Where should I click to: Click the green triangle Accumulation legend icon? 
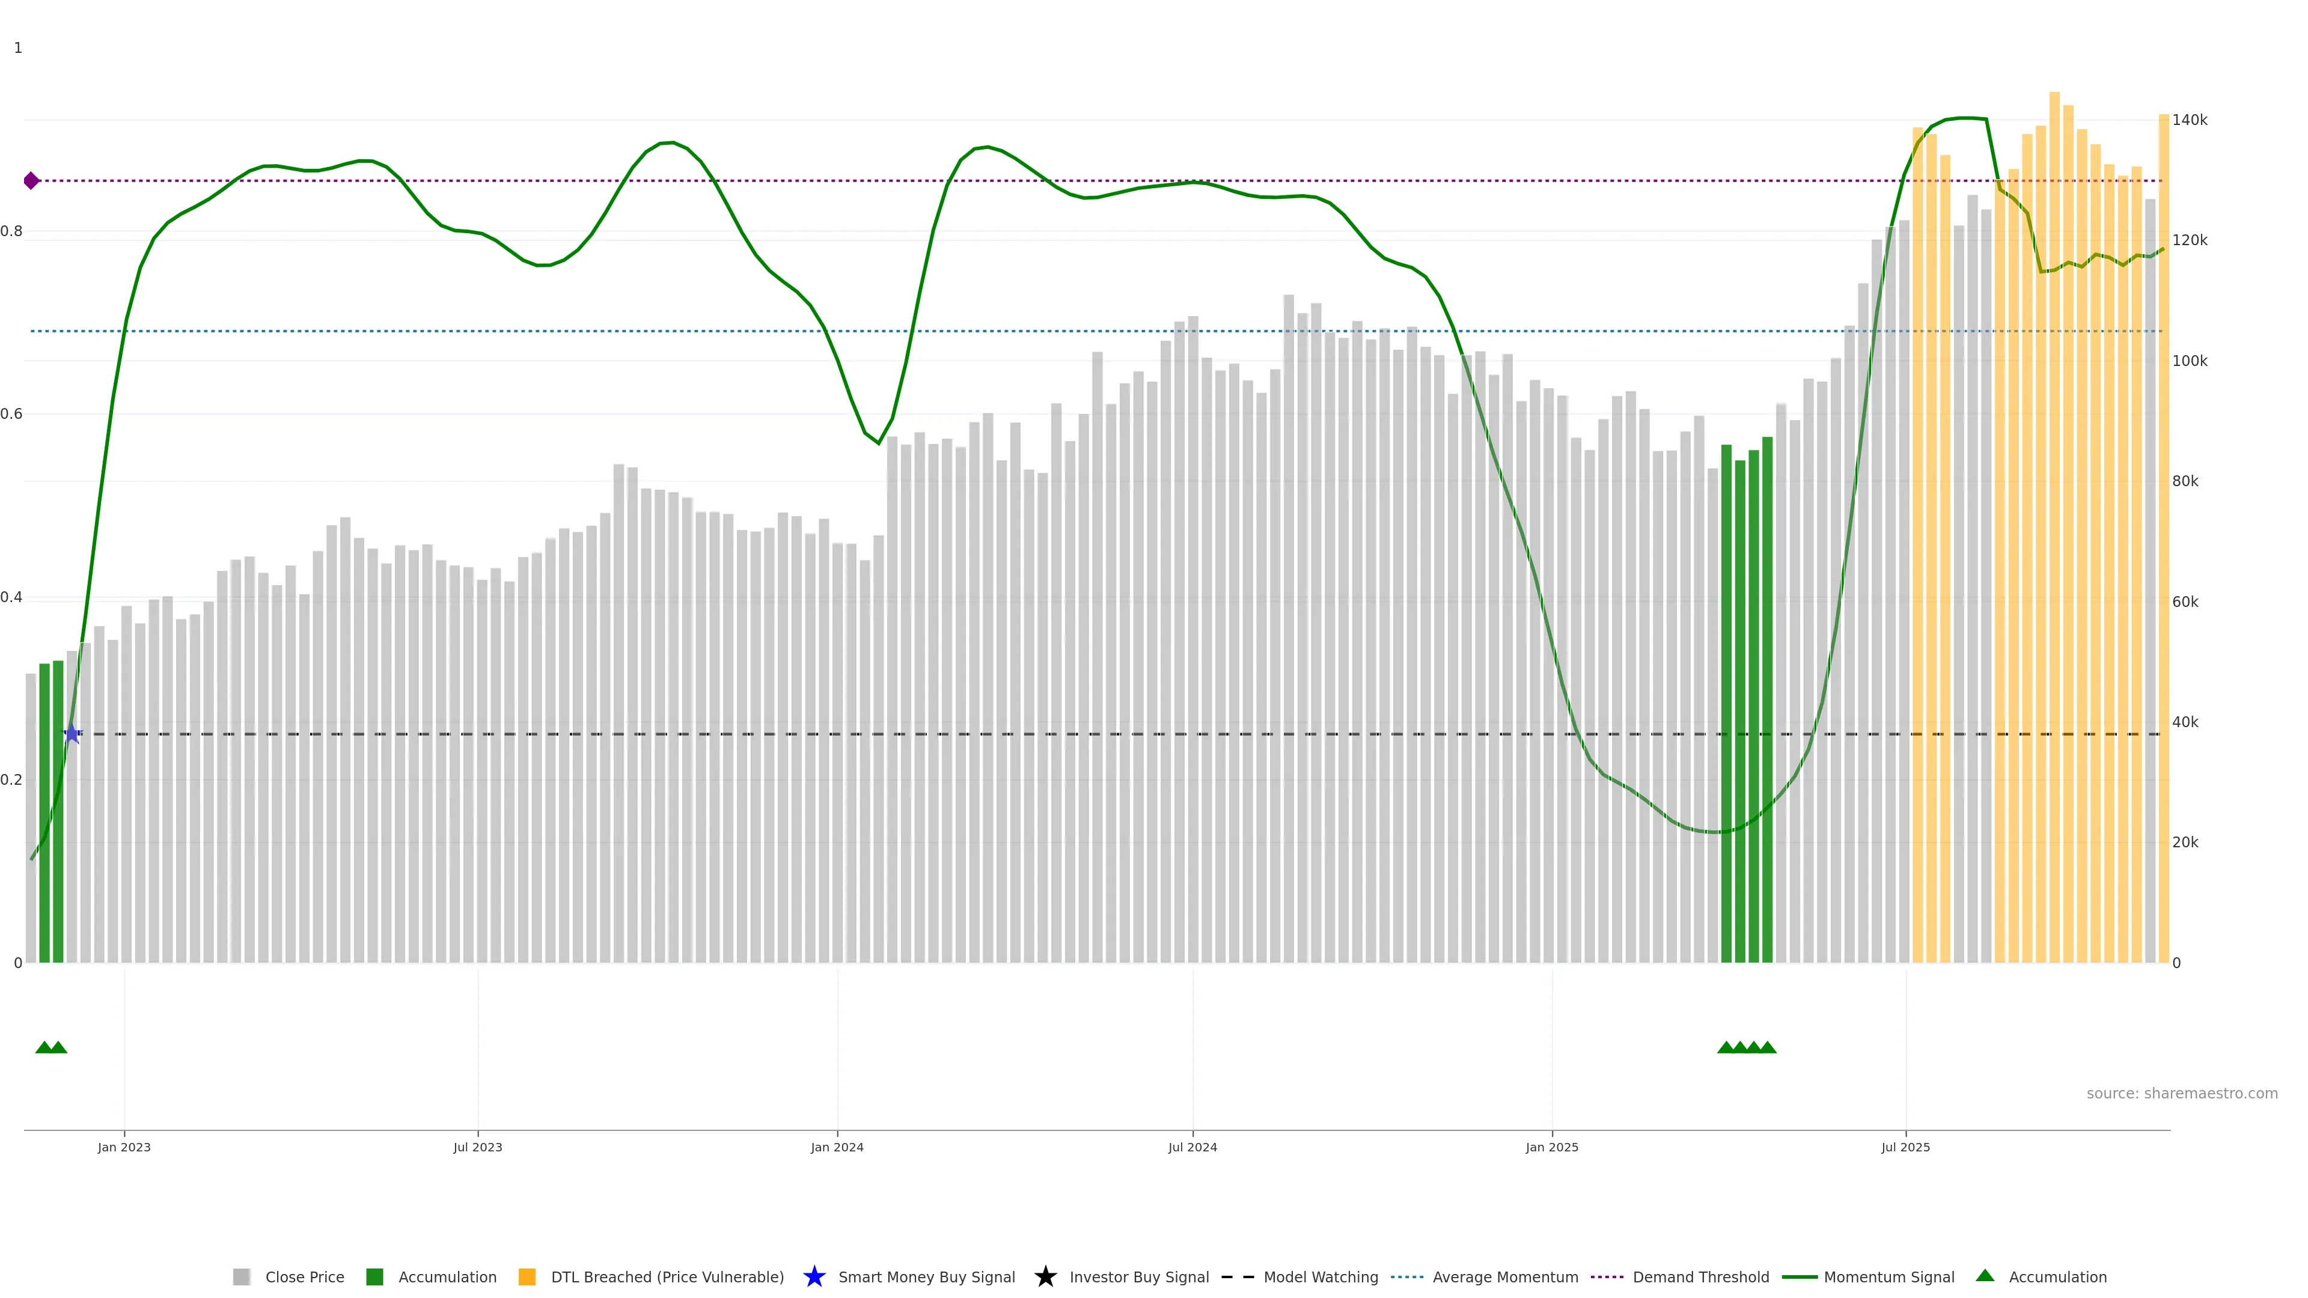coord(1985,1276)
